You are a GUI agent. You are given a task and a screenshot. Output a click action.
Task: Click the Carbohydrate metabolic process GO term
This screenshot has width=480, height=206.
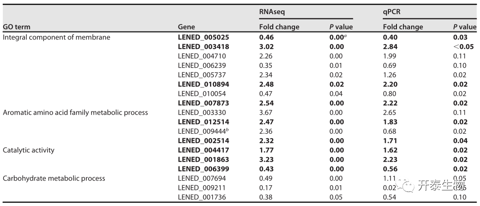click(x=54, y=178)
